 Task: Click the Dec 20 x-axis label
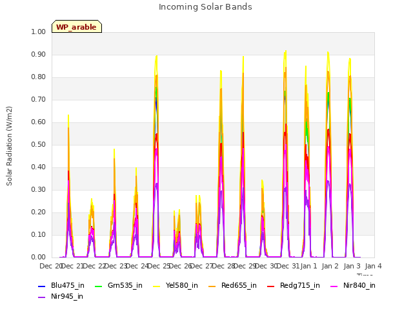tap(50, 266)
